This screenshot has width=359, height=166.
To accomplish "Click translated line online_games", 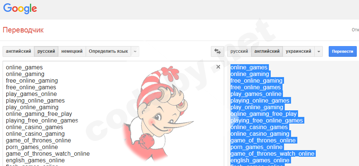I will coord(250,68).
